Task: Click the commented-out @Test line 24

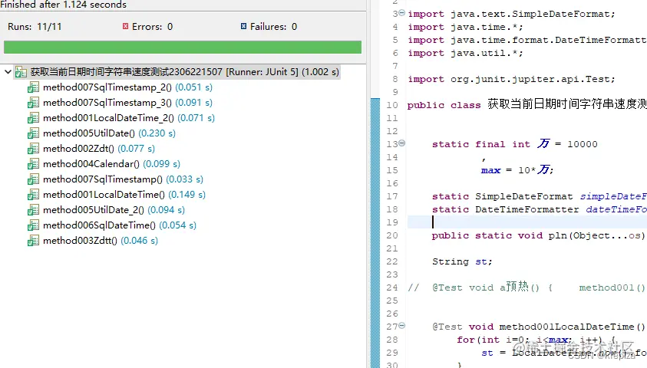Action: coord(527,287)
